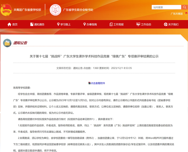Click the Communist Youth League emblem logo
This screenshot has height=152, width=188.
[x=6, y=10]
